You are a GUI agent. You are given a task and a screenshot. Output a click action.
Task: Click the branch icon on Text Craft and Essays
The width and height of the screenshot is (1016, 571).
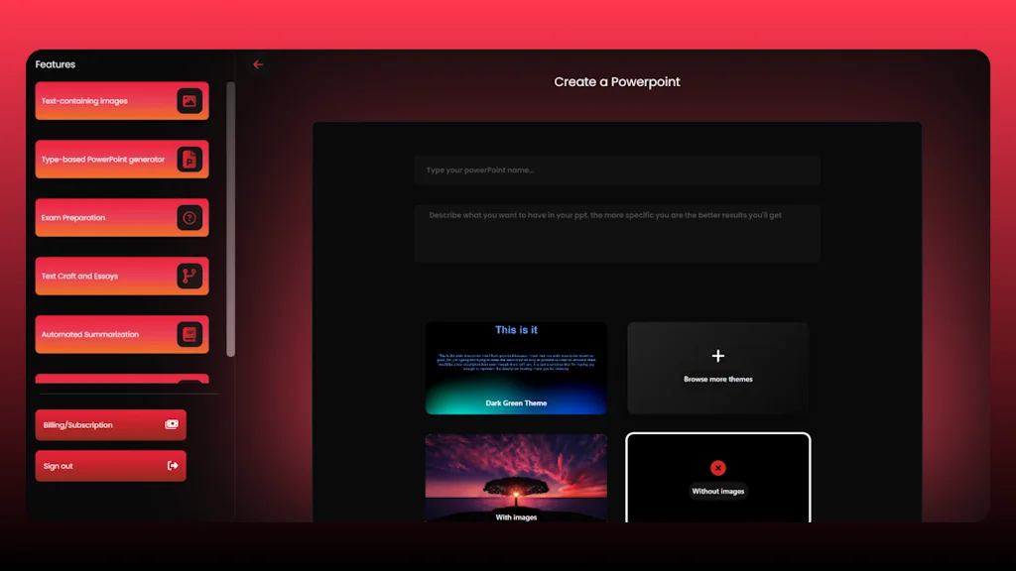pos(189,276)
